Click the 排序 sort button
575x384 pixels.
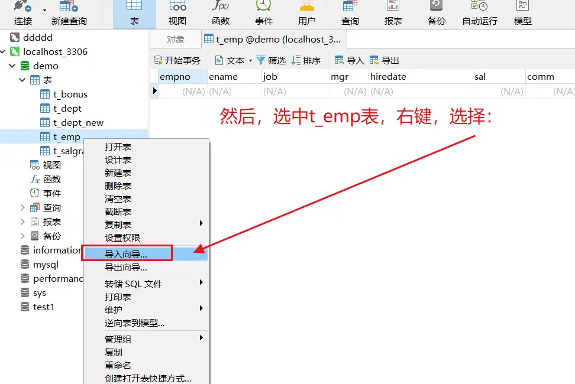306,60
